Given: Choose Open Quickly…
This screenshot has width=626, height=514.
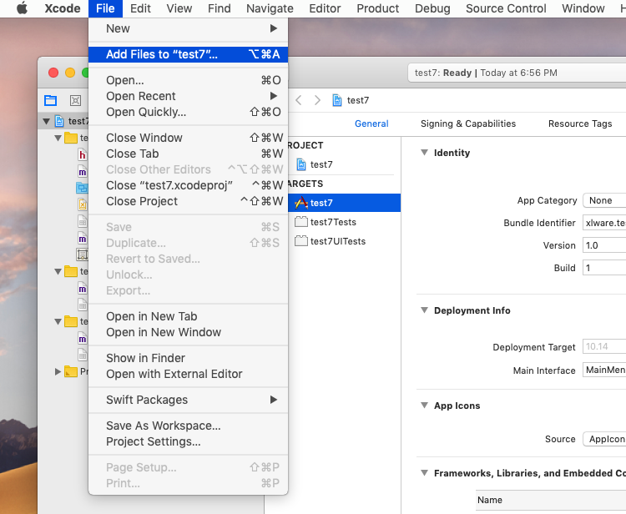Looking at the screenshot, I should (x=188, y=112).
